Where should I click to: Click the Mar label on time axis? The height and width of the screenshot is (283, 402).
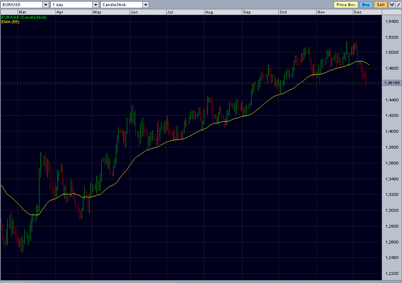[23, 12]
